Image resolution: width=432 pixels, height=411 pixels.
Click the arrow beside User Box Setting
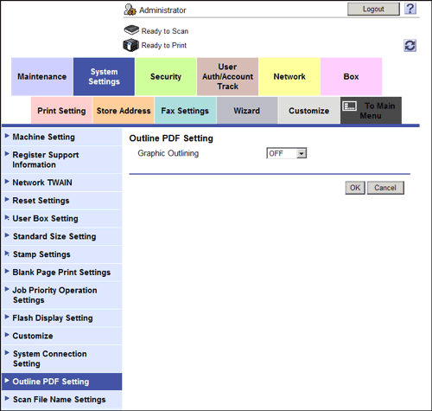pos(7,217)
